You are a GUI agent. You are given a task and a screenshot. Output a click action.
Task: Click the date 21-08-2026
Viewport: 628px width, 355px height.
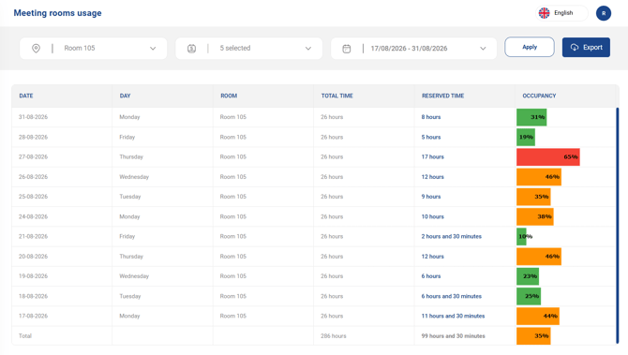[33, 237]
